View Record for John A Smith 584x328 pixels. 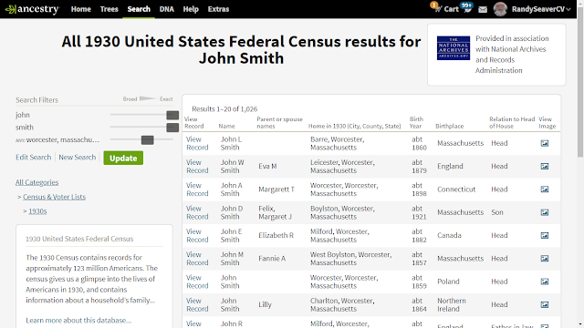(x=197, y=190)
